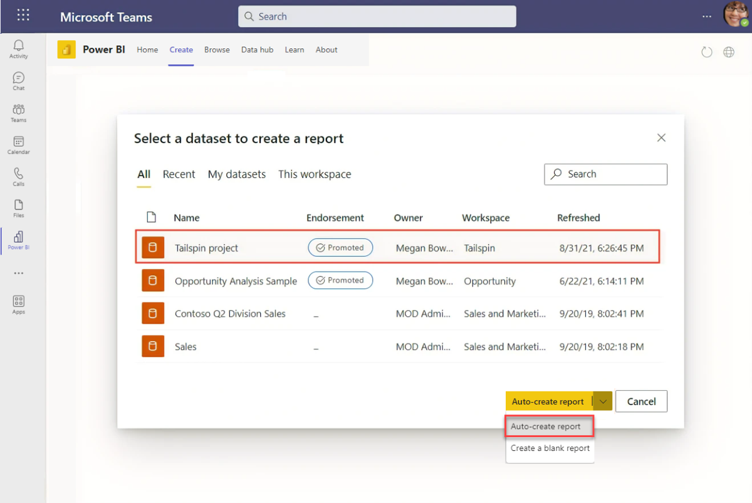Sort by Refreshed column header
The height and width of the screenshot is (503, 752).
point(578,218)
